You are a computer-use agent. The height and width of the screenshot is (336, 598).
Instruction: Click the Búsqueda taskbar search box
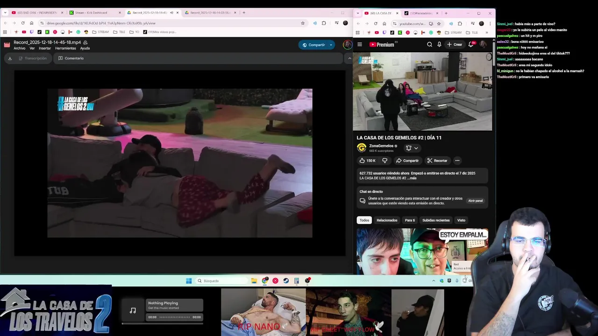(221, 281)
